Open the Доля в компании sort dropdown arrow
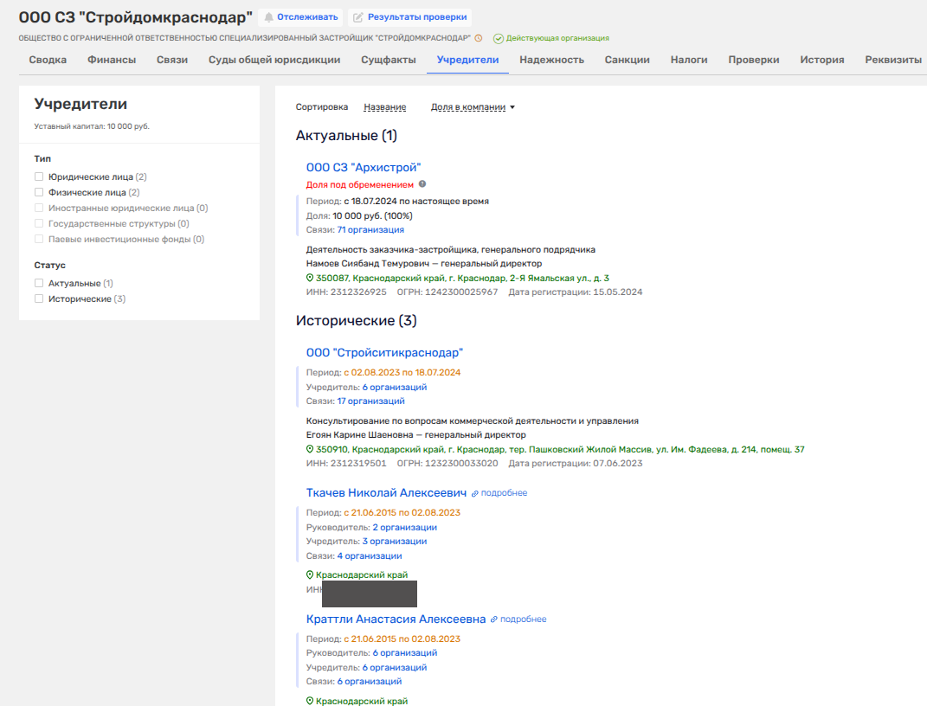This screenshot has height=706, width=927. click(512, 107)
